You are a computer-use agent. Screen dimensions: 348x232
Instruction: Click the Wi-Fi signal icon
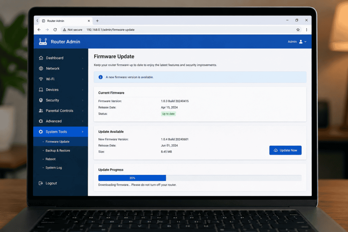tap(41, 79)
